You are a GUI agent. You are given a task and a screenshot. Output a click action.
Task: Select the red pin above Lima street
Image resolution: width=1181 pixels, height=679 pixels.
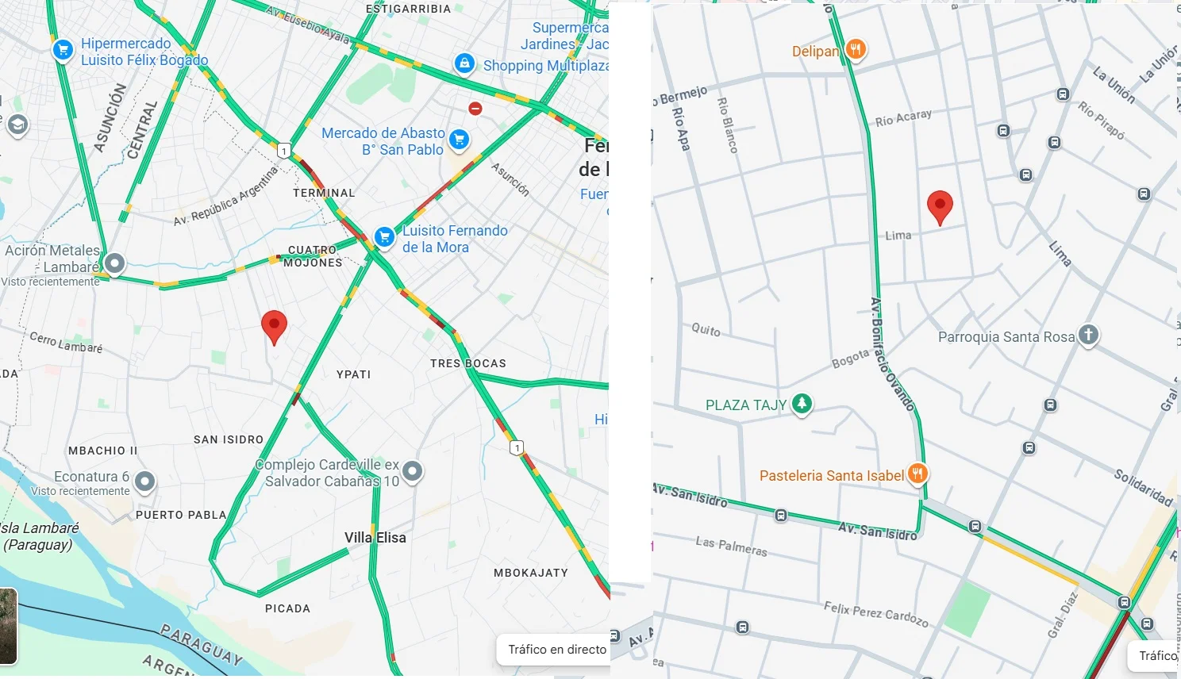[940, 208]
